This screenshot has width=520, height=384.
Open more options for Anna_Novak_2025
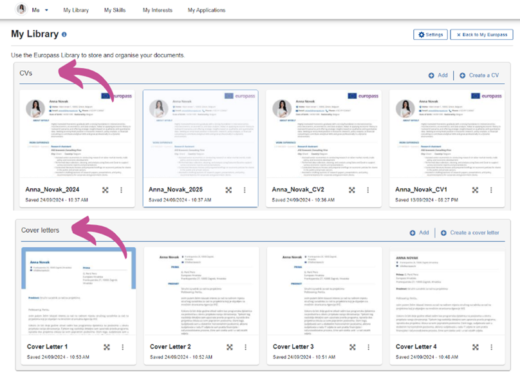245,190
